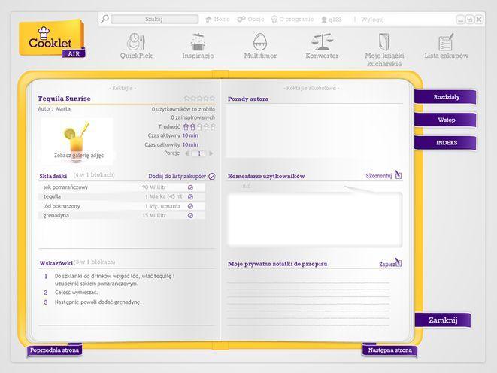The height and width of the screenshot is (373, 497).
Task: Go to Poprzednia strona
Action: click(x=54, y=350)
